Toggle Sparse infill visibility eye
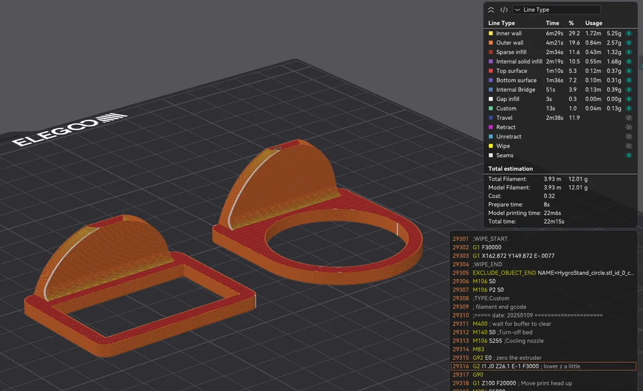This screenshot has width=643, height=391. point(629,52)
